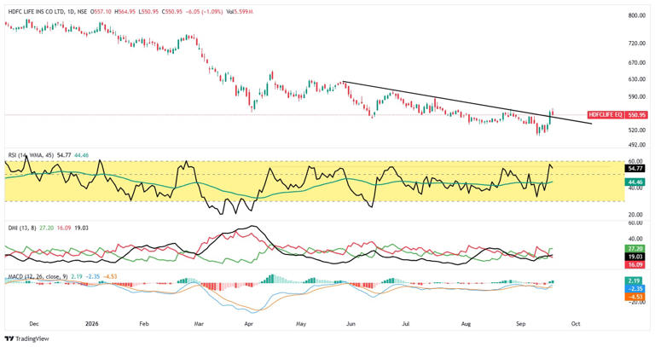
Task: Click Mar on the time axis
Action: 199,324
